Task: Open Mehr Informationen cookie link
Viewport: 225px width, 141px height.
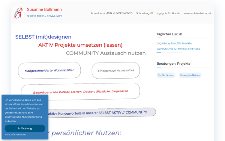Action: [15, 134]
